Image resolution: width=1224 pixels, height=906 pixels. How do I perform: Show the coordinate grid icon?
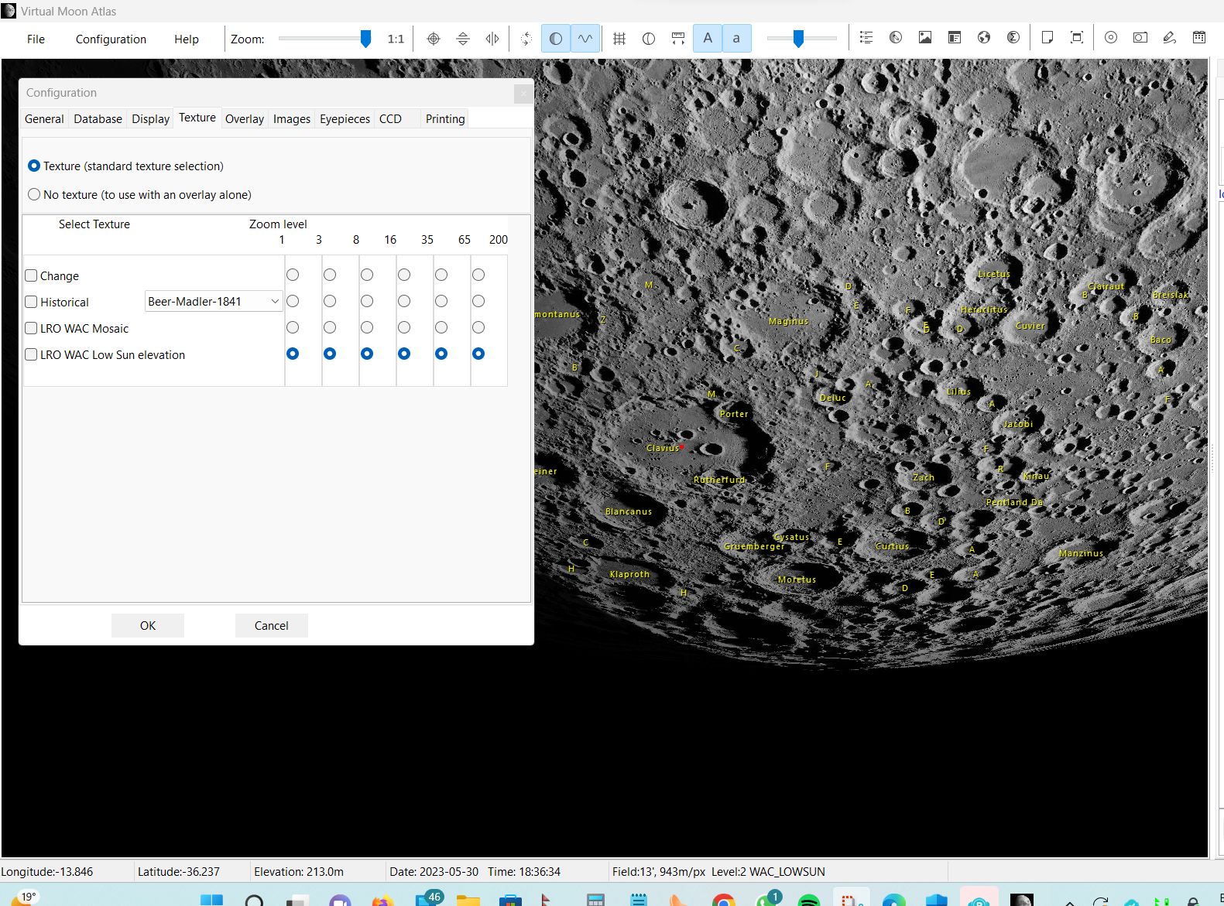pyautogui.click(x=619, y=39)
